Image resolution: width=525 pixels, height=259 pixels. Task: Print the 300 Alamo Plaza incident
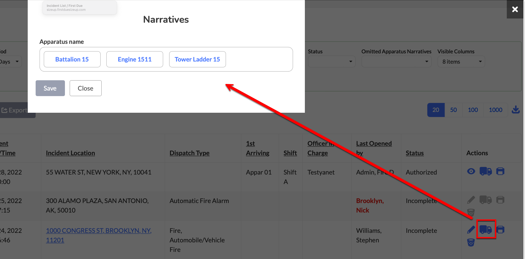pyautogui.click(x=500, y=200)
